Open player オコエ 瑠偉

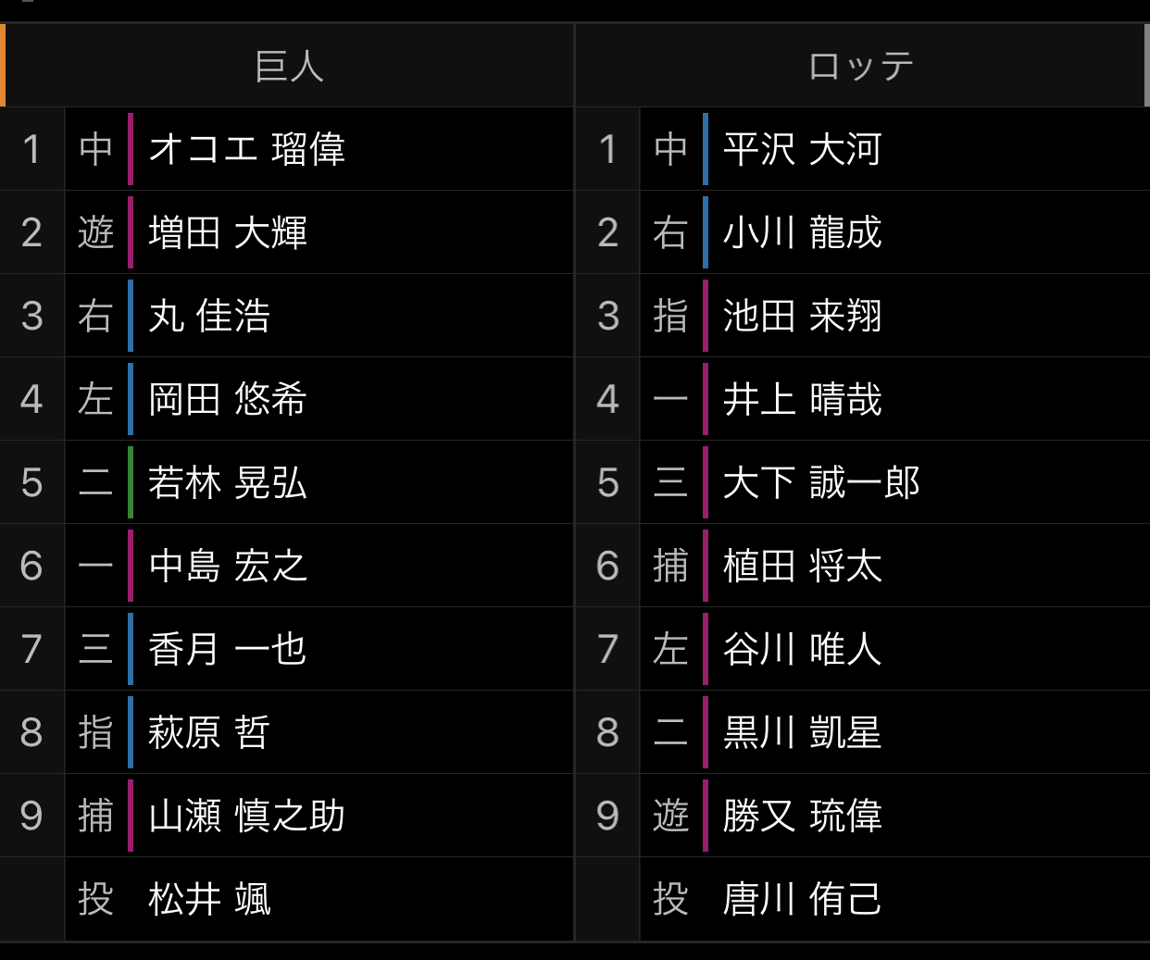[246, 149]
